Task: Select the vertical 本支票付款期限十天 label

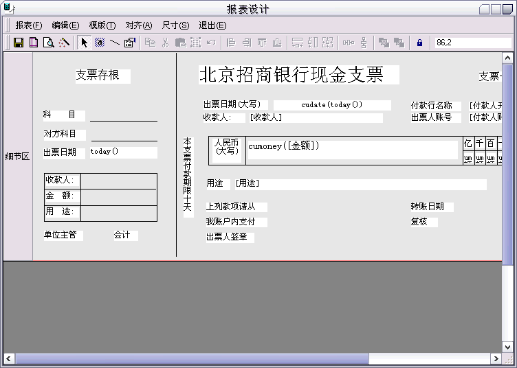Action: 188,177
